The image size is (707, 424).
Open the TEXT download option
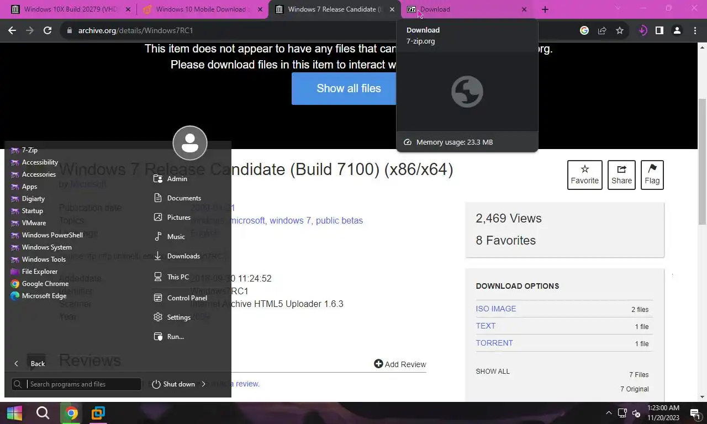[486, 326]
